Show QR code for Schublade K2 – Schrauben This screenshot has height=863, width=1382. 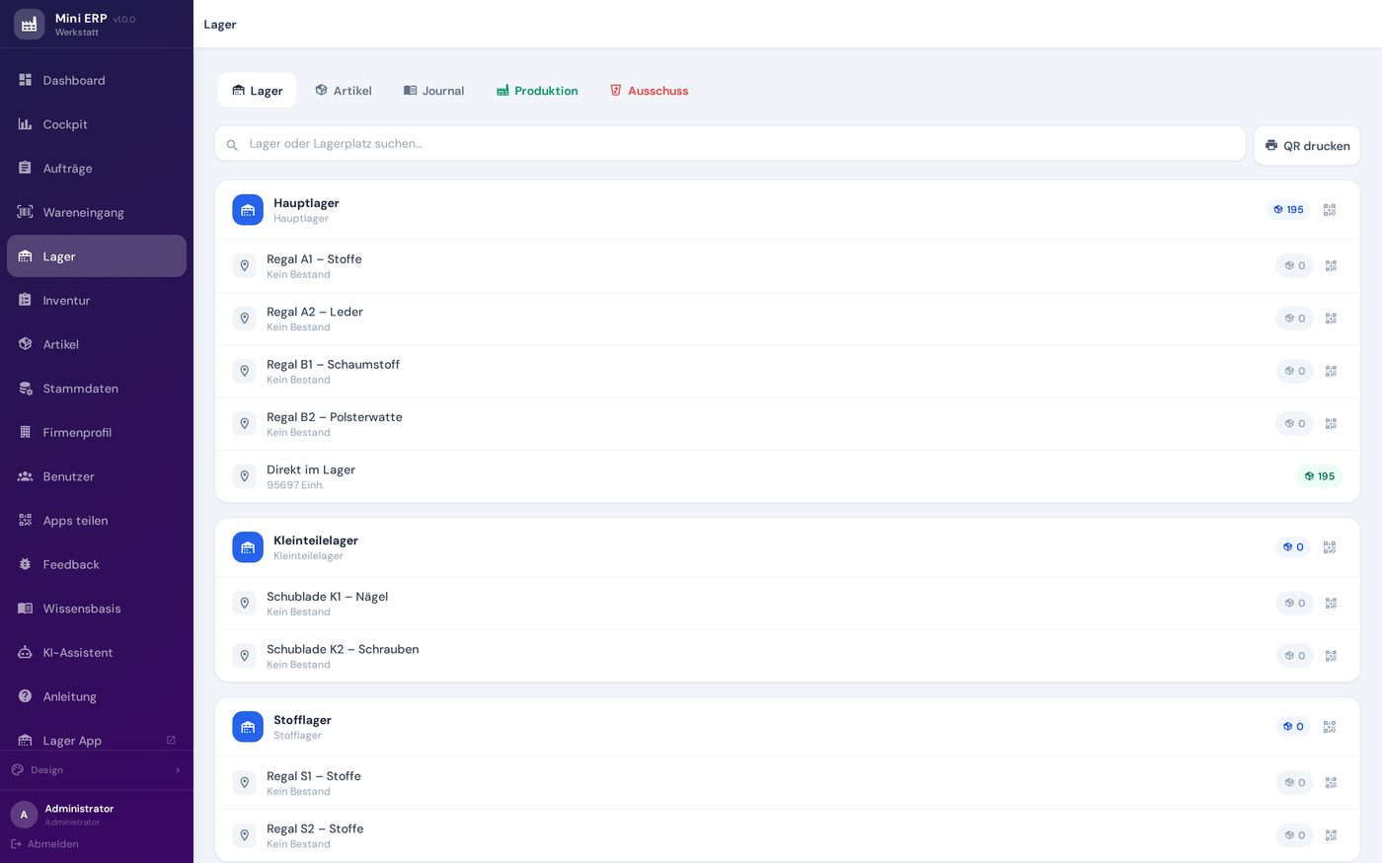(1331, 656)
